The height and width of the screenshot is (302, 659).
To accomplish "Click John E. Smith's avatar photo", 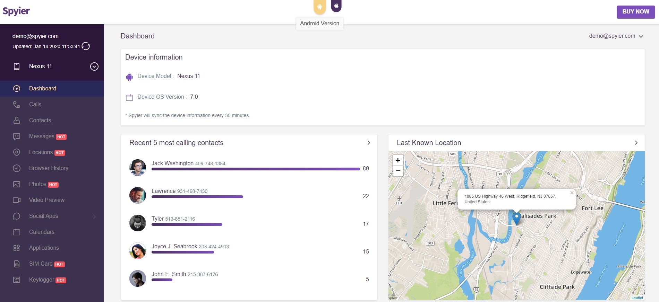I will coord(138,278).
